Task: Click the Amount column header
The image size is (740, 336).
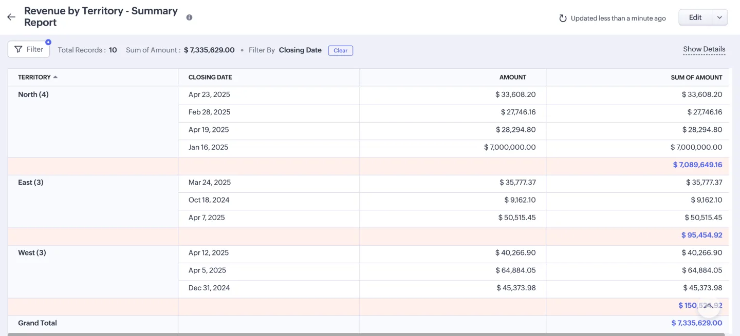Action: pos(512,77)
